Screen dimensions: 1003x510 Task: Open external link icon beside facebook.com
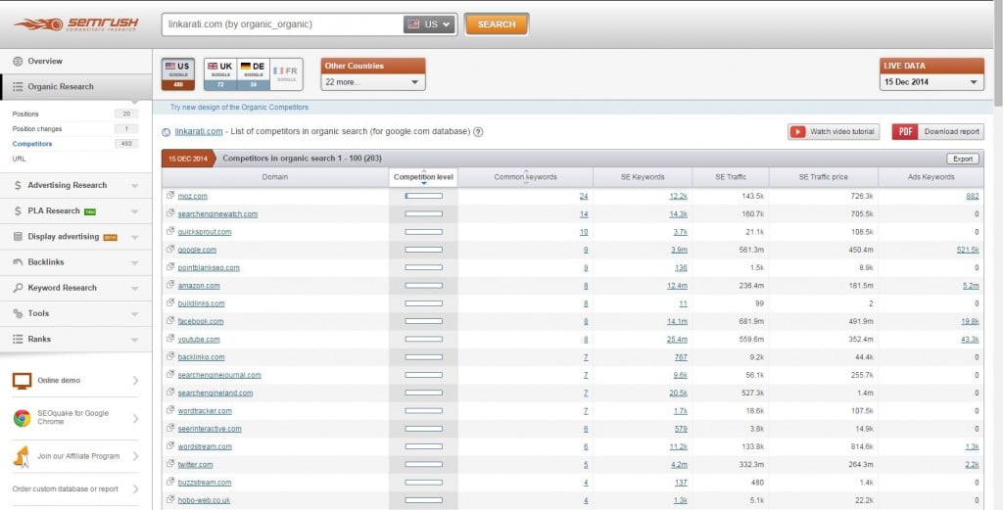click(x=170, y=320)
